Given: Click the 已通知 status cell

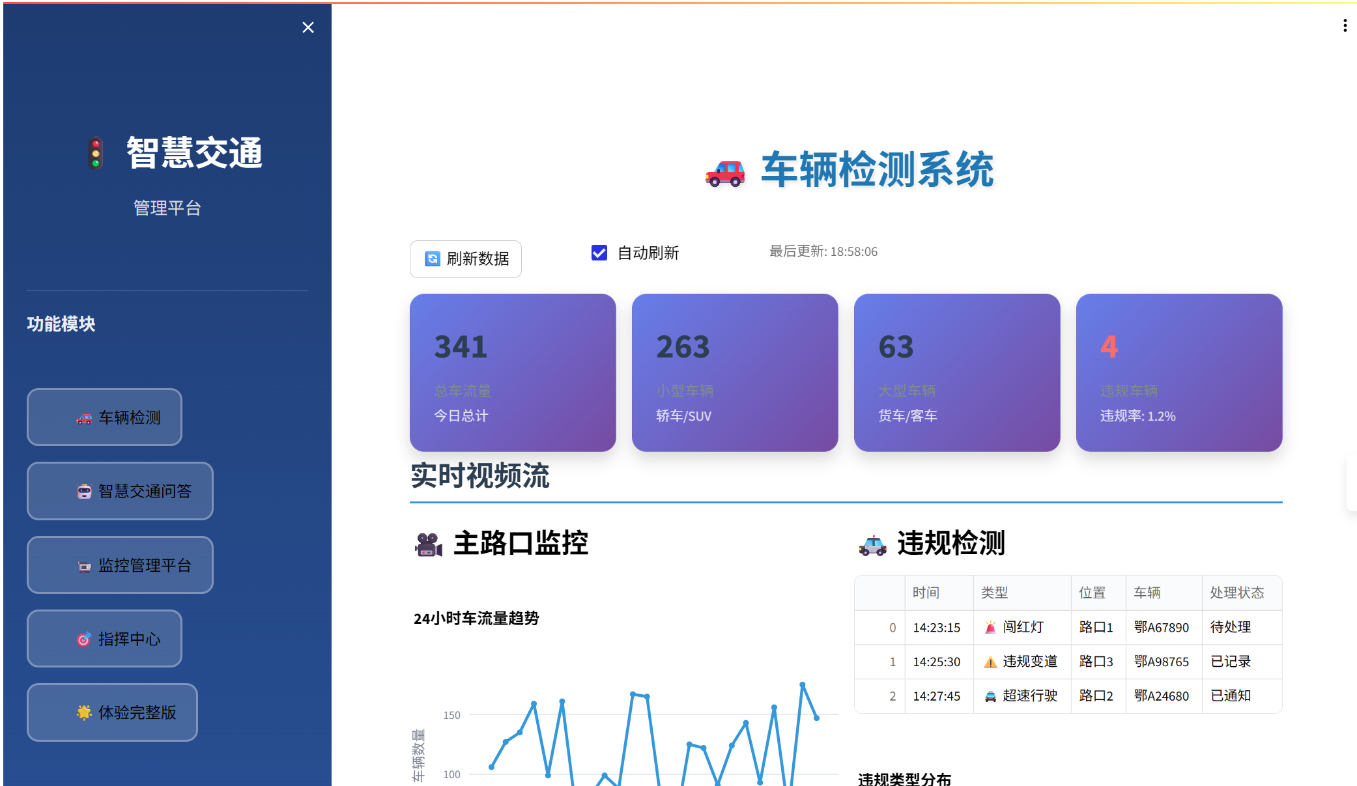Looking at the screenshot, I should pyautogui.click(x=1242, y=696).
